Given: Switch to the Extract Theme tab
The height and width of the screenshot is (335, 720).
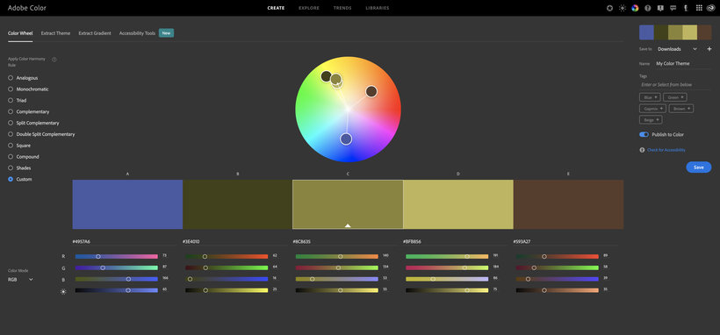Looking at the screenshot, I should pos(55,33).
